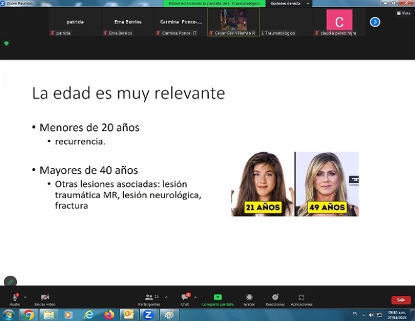Open the Reacciones menu
This screenshot has width=415, height=321.
[x=275, y=299]
